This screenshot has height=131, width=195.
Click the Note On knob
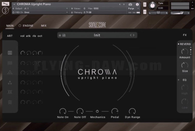(63, 111)
